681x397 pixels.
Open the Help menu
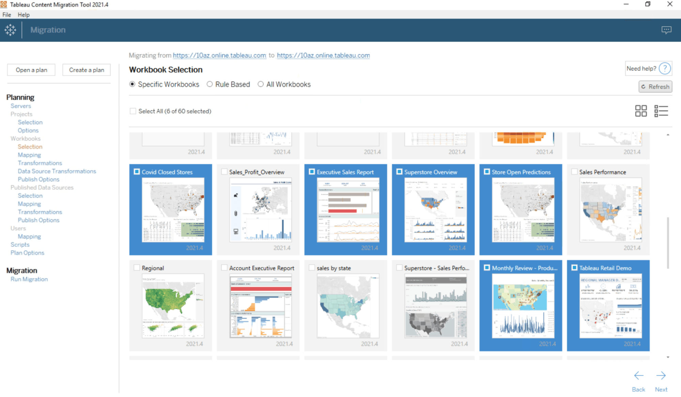pos(24,15)
